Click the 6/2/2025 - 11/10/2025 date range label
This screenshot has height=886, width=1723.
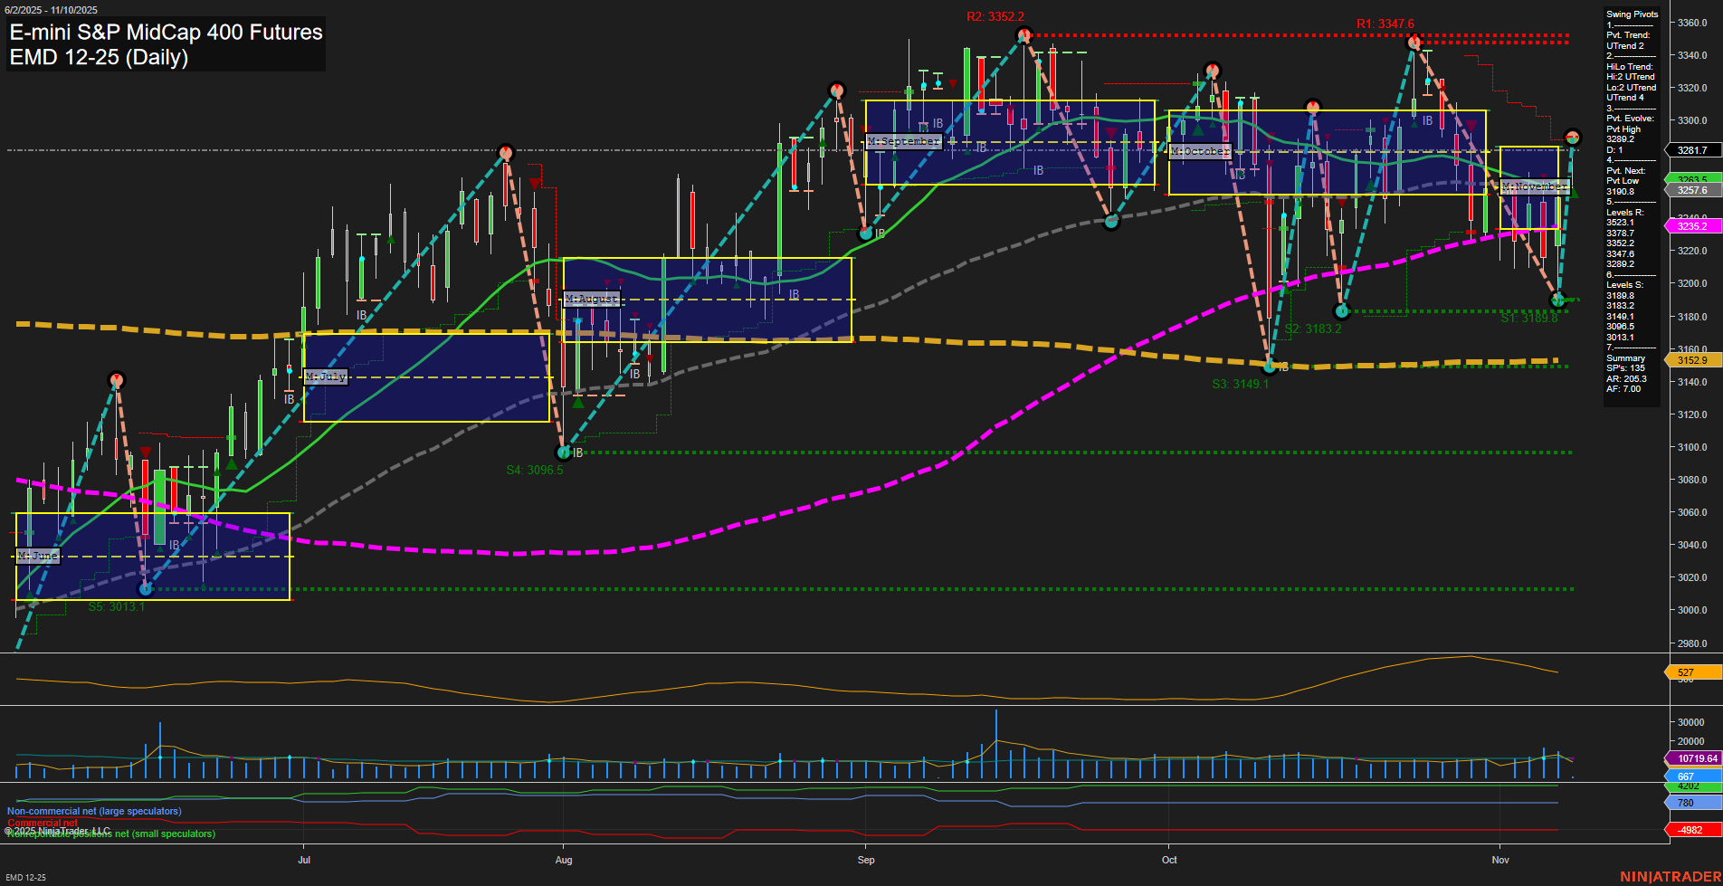coord(51,10)
